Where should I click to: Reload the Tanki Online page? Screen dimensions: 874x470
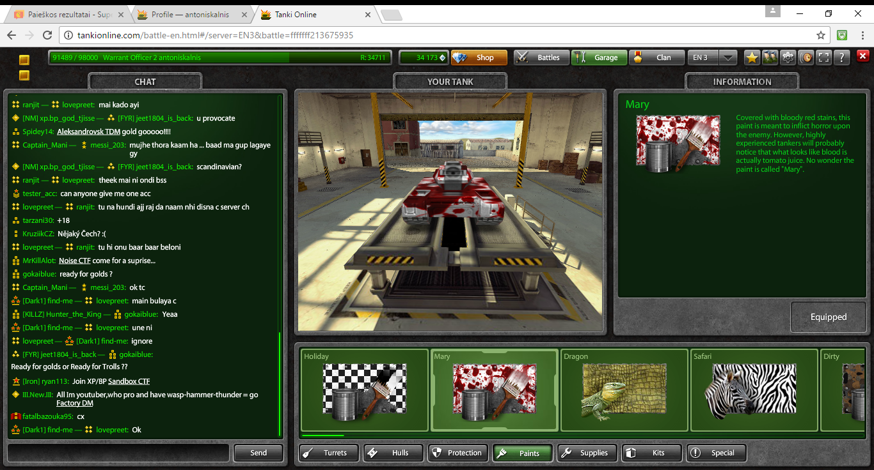48,35
